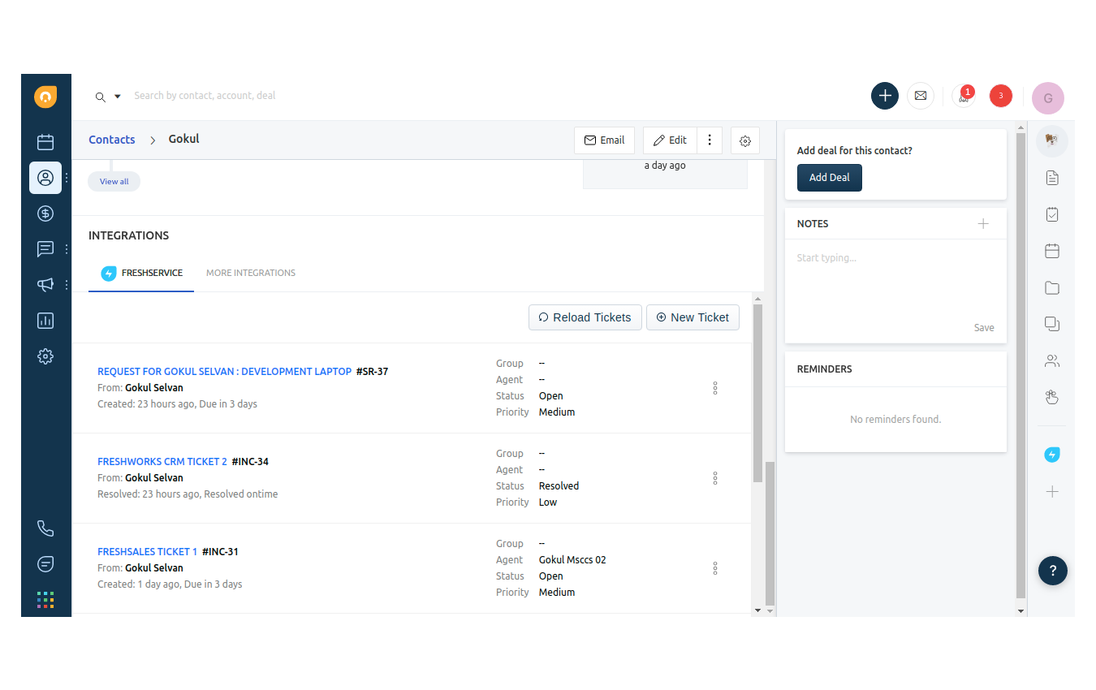Open the tasks checklist icon in right rail
The width and height of the screenshot is (1096, 690).
(x=1052, y=214)
